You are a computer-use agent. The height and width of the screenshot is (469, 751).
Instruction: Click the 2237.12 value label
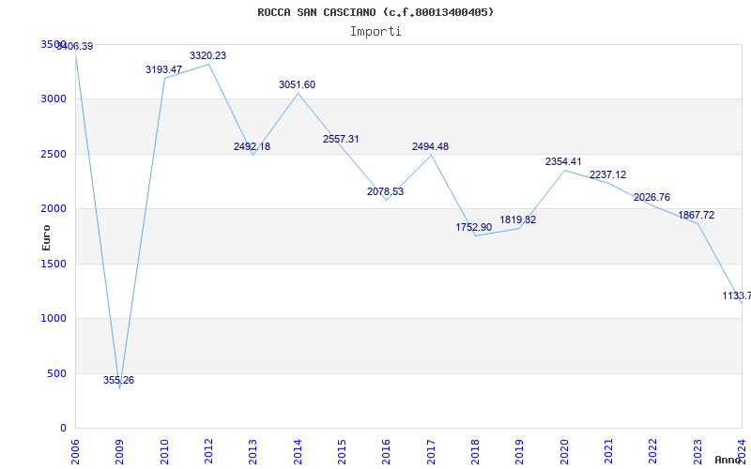click(607, 174)
